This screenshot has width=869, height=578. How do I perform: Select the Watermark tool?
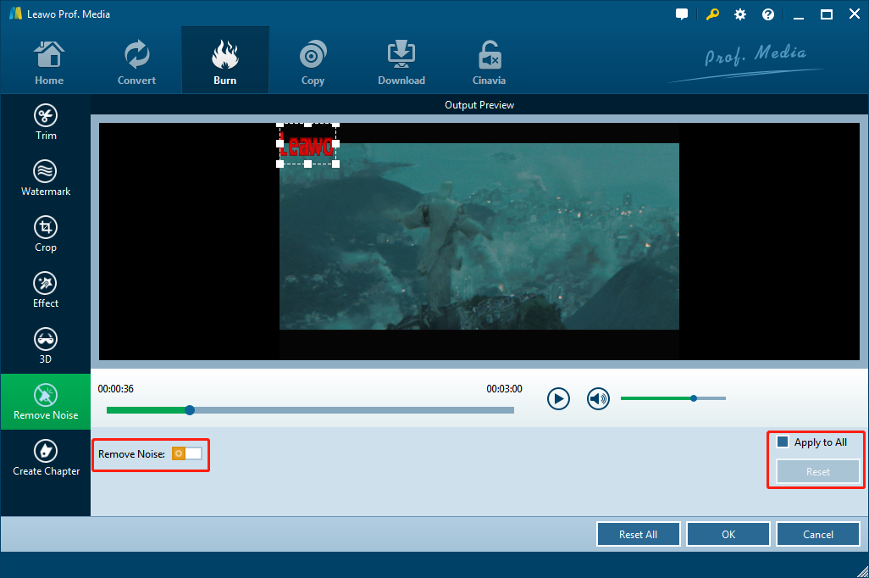[46, 178]
